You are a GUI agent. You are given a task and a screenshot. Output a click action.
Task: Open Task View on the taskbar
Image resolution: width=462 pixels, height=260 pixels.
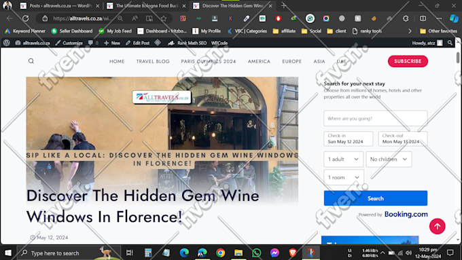129,253
